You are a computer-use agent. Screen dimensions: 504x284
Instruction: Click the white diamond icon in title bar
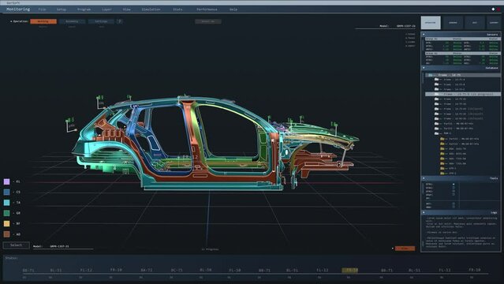click(493, 9)
